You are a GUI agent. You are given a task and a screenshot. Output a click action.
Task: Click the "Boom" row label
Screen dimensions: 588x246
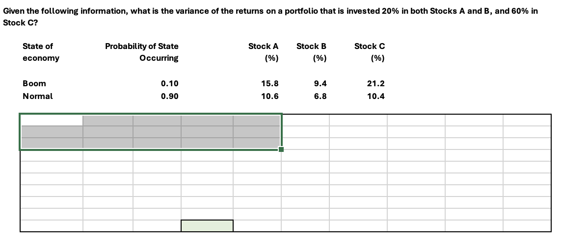coord(34,83)
